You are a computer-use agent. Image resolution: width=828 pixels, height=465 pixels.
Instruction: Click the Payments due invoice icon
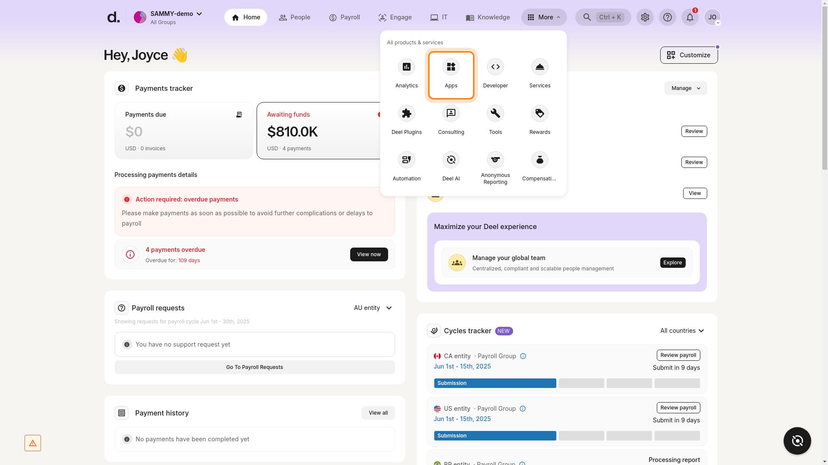click(239, 115)
